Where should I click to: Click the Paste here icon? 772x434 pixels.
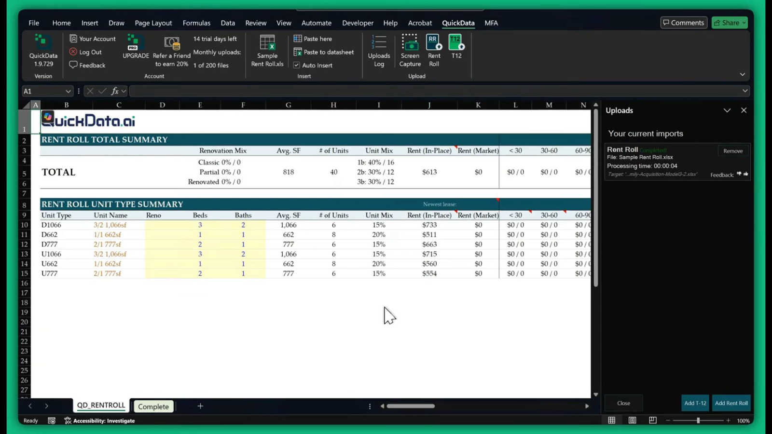pos(298,39)
